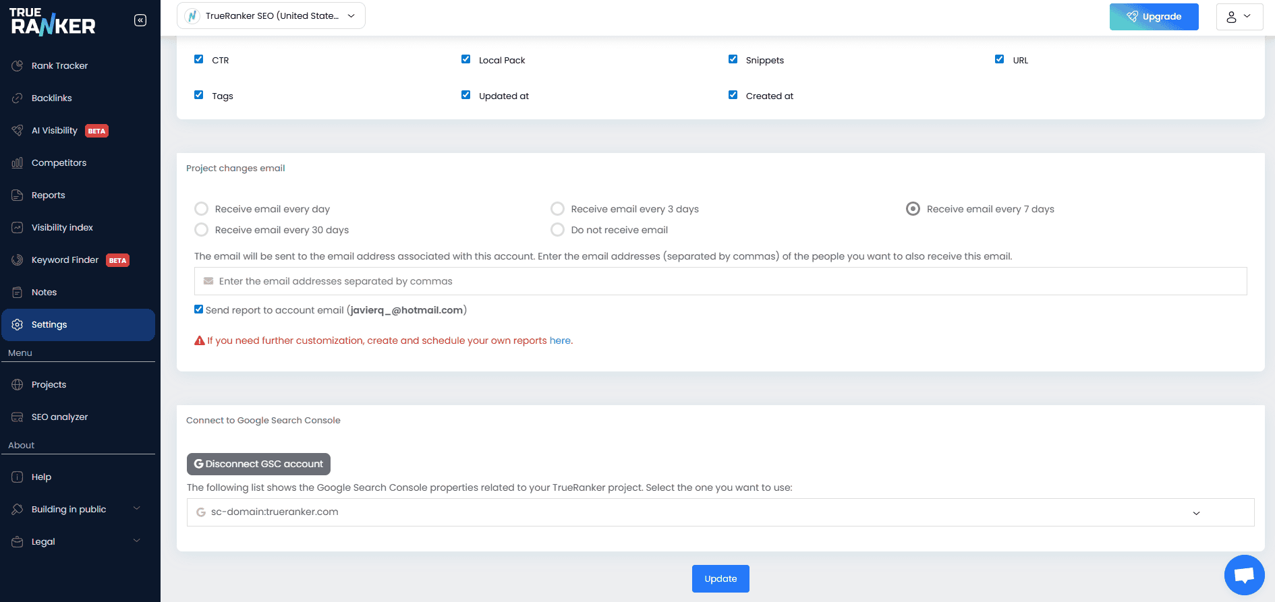Open the Search Console property dropdown
1275x602 pixels.
(720, 512)
